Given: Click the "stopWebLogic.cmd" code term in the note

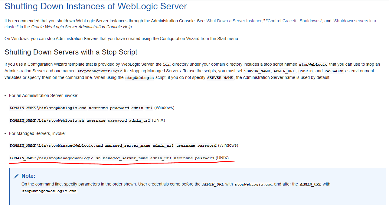Looking at the screenshot, I should (253, 184).
